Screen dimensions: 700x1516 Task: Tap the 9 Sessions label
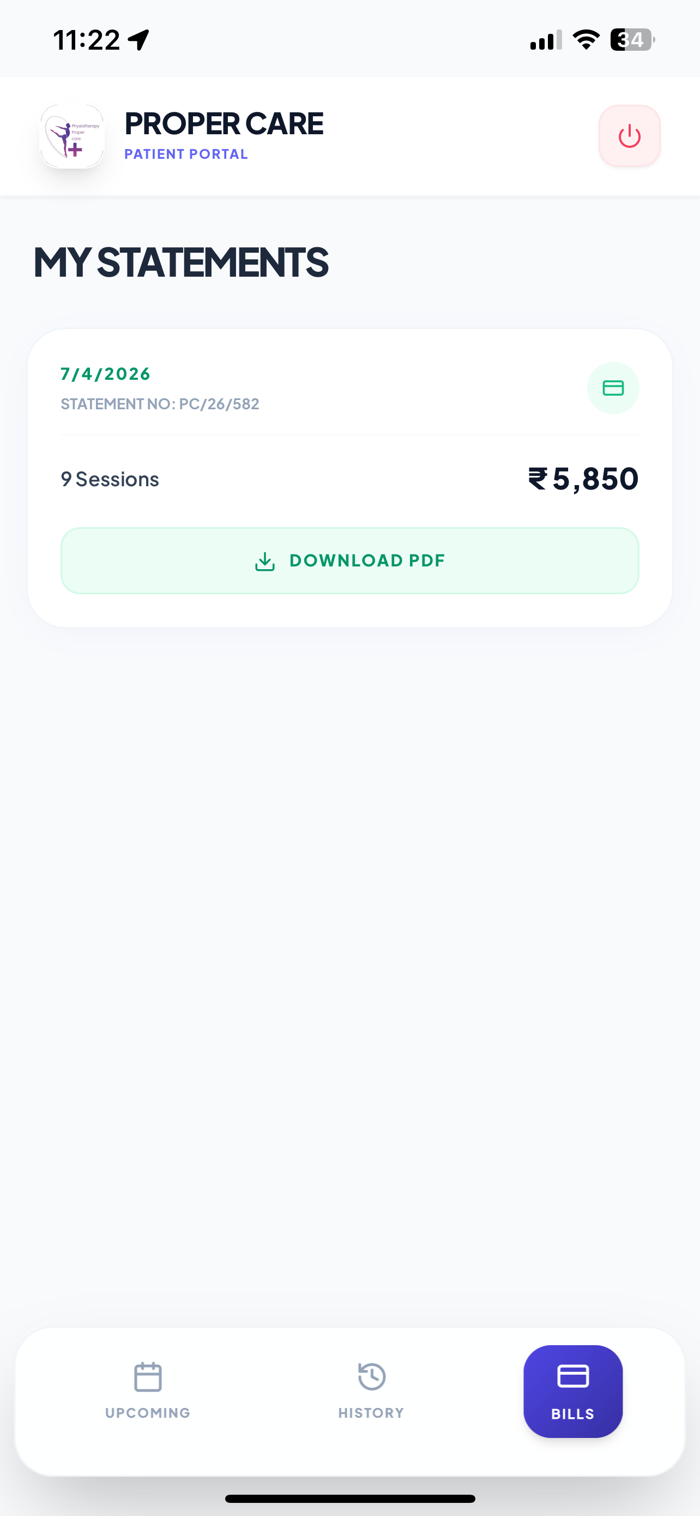click(x=110, y=479)
